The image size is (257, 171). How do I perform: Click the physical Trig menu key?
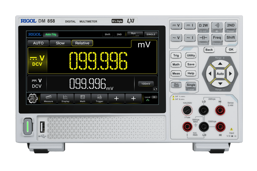pos(176,56)
